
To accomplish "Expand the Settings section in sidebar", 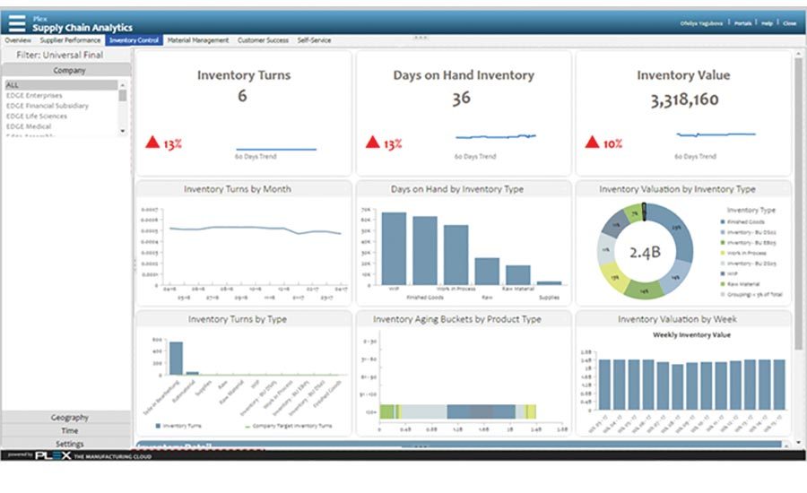I will 69,444.
